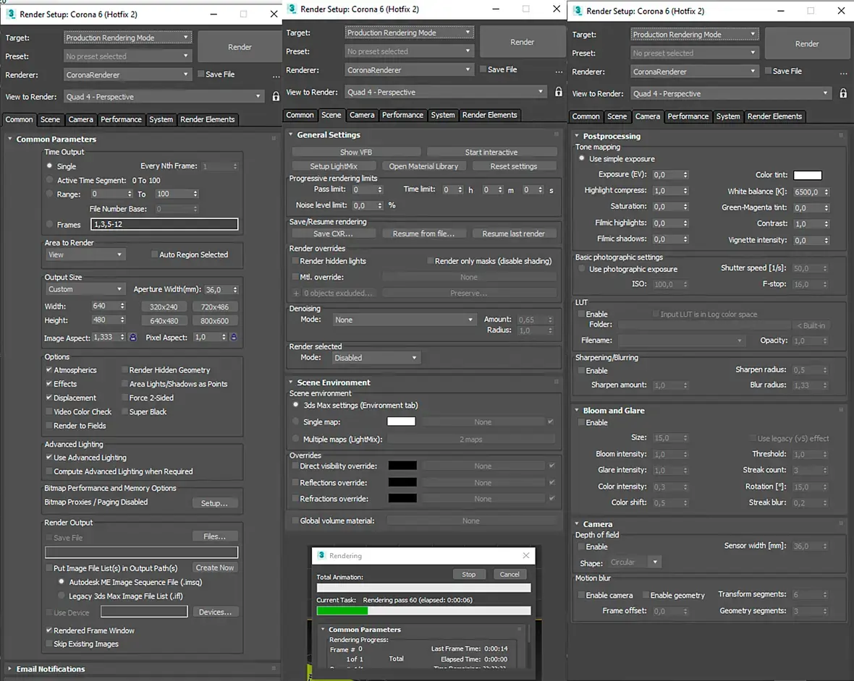This screenshot has width=854, height=681.
Task: Switch to Render Elements tab in right window
Action: pos(774,116)
